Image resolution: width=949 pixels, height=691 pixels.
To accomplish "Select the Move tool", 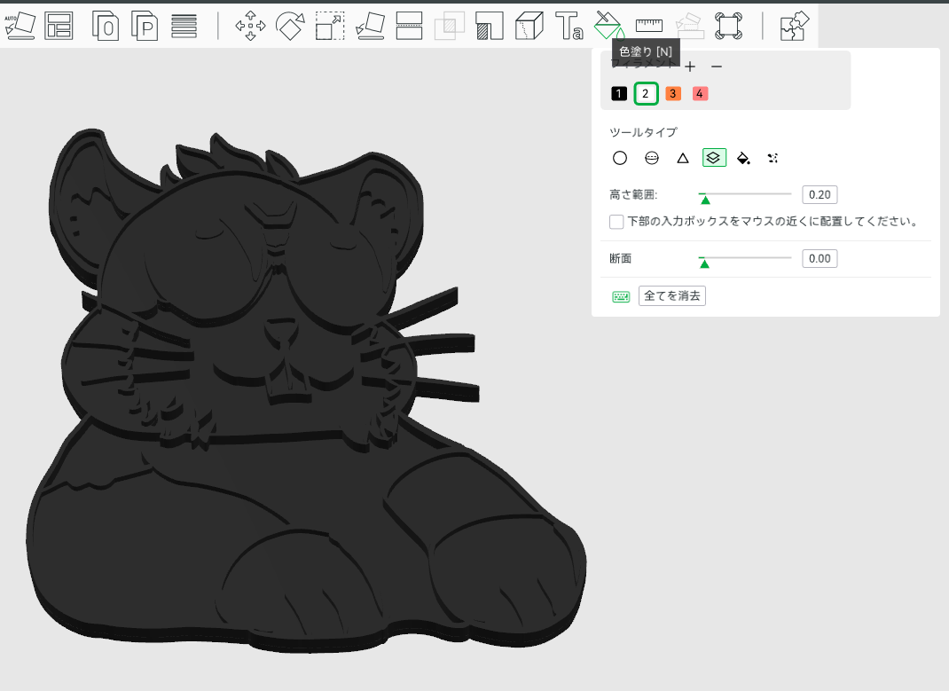I will point(251,26).
